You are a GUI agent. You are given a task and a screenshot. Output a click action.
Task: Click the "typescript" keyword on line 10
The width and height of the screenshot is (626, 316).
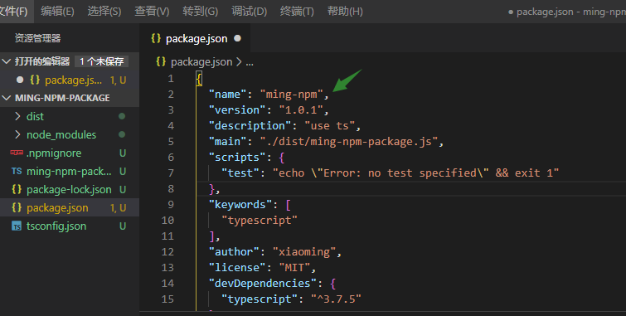[x=260, y=221]
